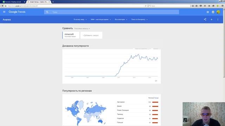Open the three-dot more options menu
225x126 pixels.
tap(218, 20)
